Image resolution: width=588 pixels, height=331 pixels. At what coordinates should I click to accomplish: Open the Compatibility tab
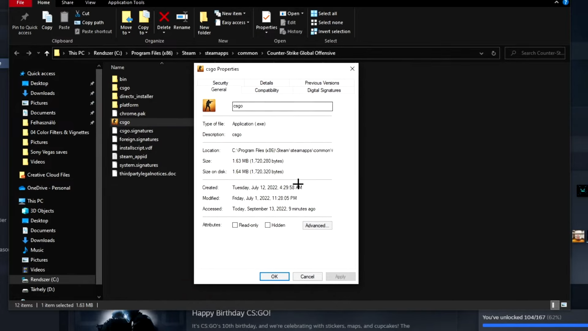click(267, 90)
